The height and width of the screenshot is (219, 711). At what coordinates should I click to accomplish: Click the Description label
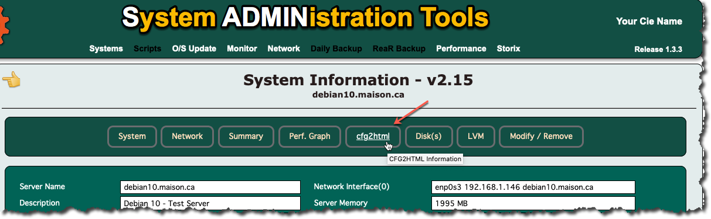tap(40, 203)
